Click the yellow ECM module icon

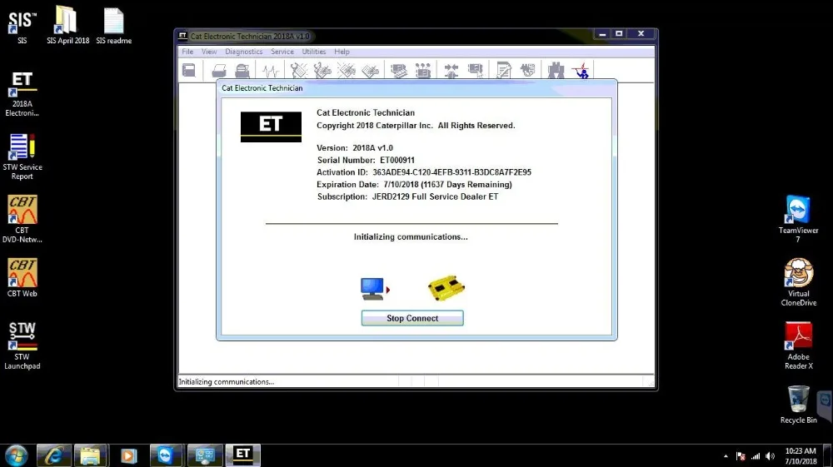446,287
